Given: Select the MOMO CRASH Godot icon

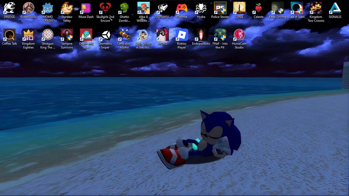Looking at the screenshot, I should click(x=48, y=8).
